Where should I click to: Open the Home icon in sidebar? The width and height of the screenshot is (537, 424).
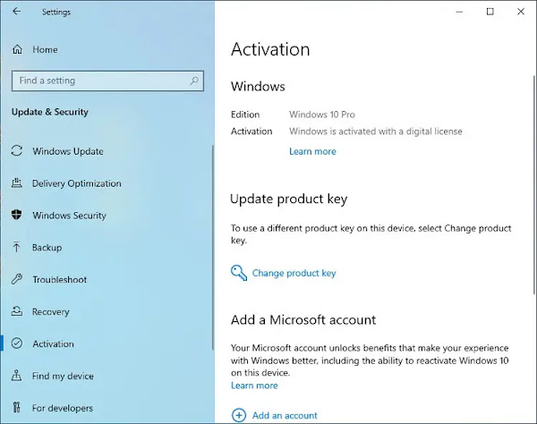17,49
